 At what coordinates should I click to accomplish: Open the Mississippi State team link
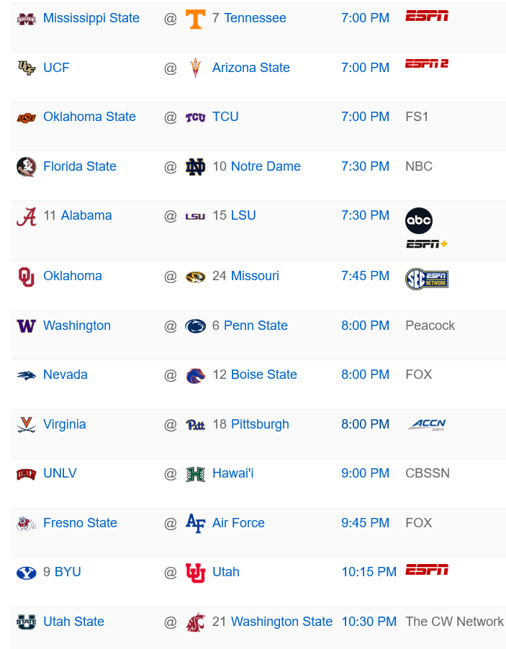(91, 18)
